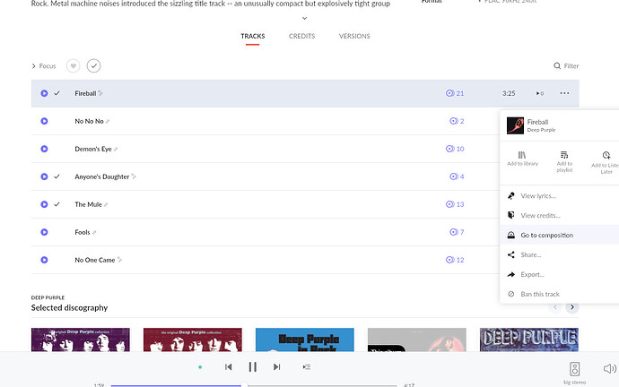
Task: Play the Demon's Eye track
Action: (x=44, y=149)
